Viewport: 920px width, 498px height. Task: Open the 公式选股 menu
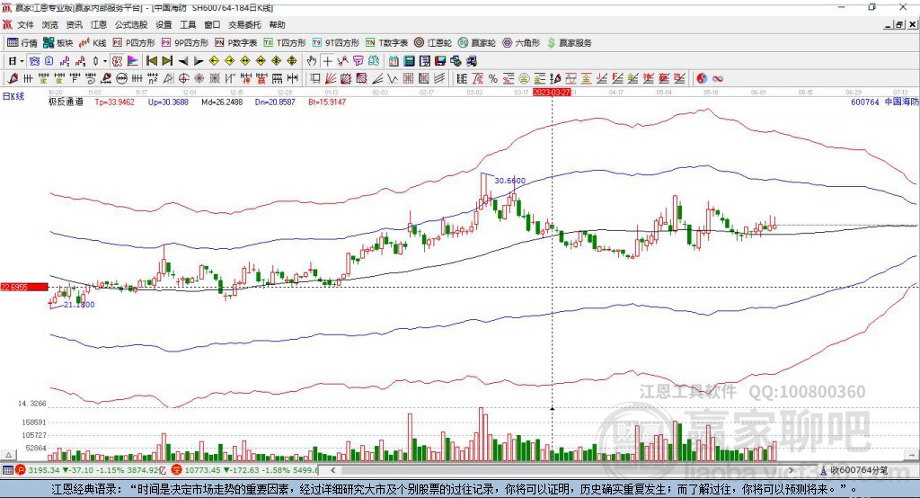tap(131, 24)
